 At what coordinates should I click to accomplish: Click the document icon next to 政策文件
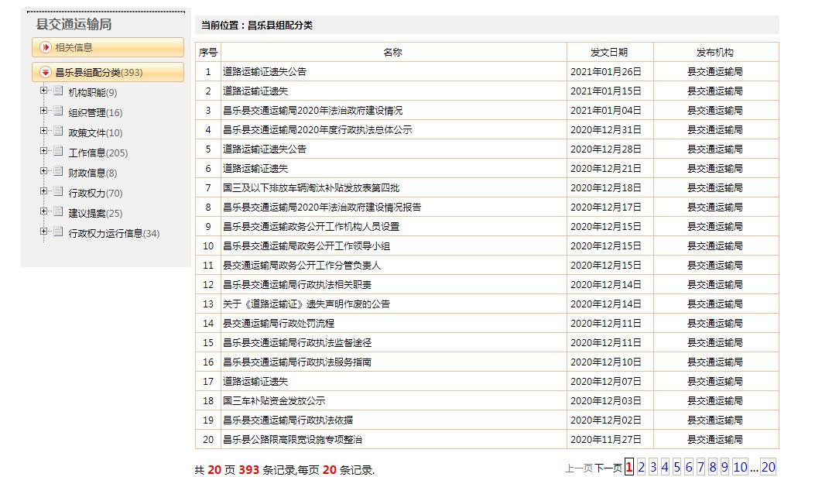point(58,132)
